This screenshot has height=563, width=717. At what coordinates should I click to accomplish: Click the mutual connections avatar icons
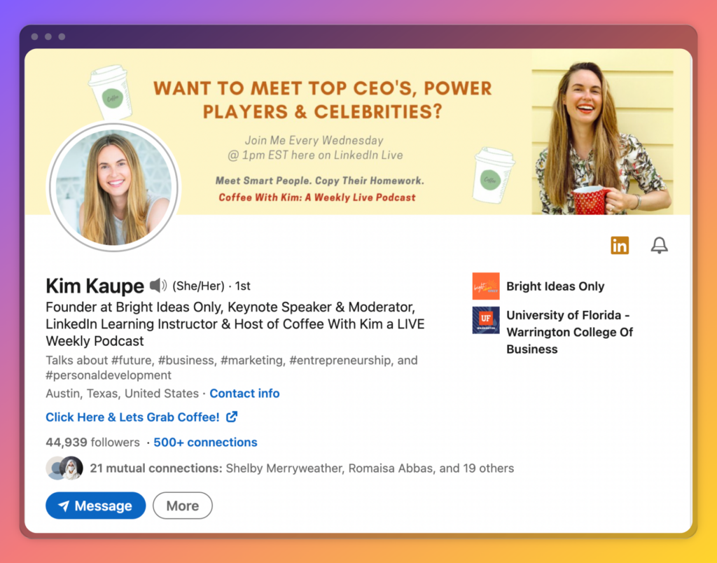pos(64,468)
